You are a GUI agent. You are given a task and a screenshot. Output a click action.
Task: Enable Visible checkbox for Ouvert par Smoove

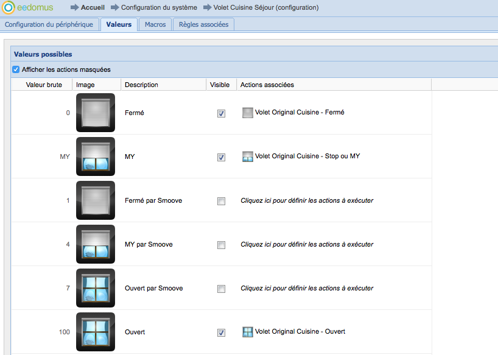[x=221, y=289]
